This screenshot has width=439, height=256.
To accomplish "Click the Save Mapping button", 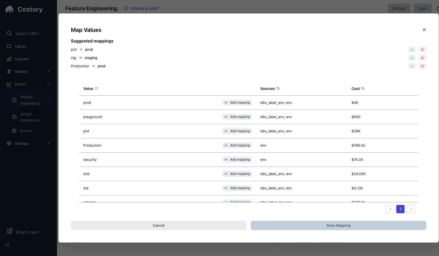I will [x=338, y=225].
